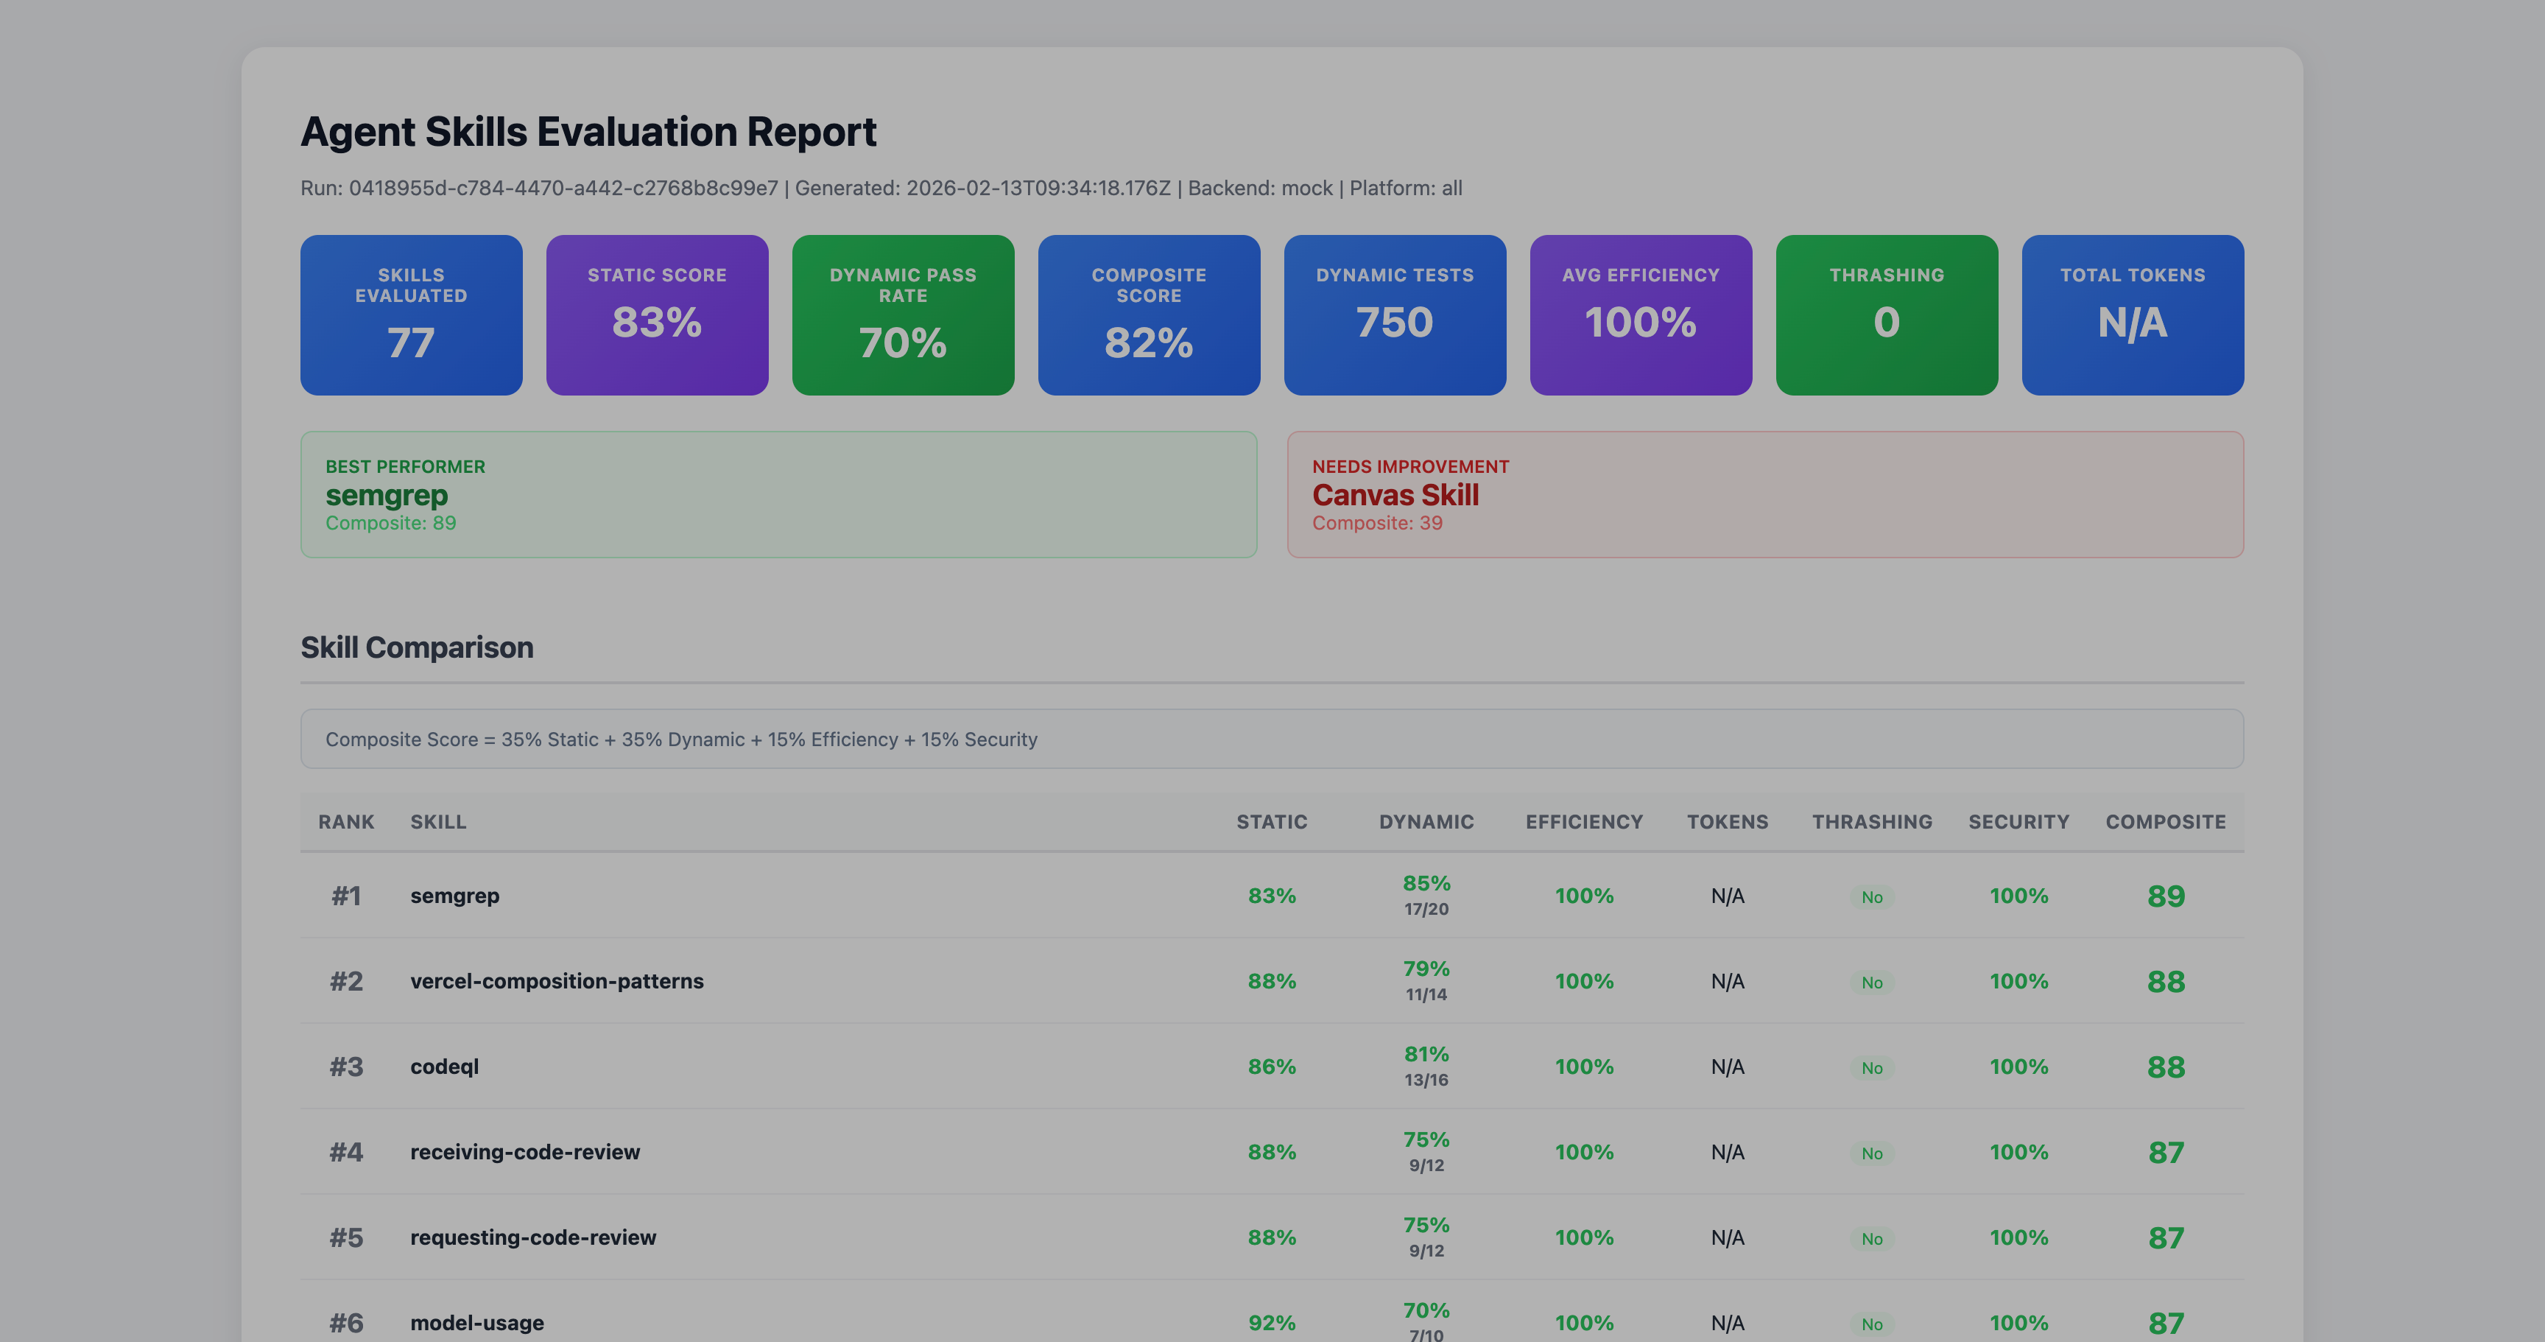This screenshot has height=1342, width=2545.
Task: Open the Best Performer semgrep panel
Action: coord(778,494)
